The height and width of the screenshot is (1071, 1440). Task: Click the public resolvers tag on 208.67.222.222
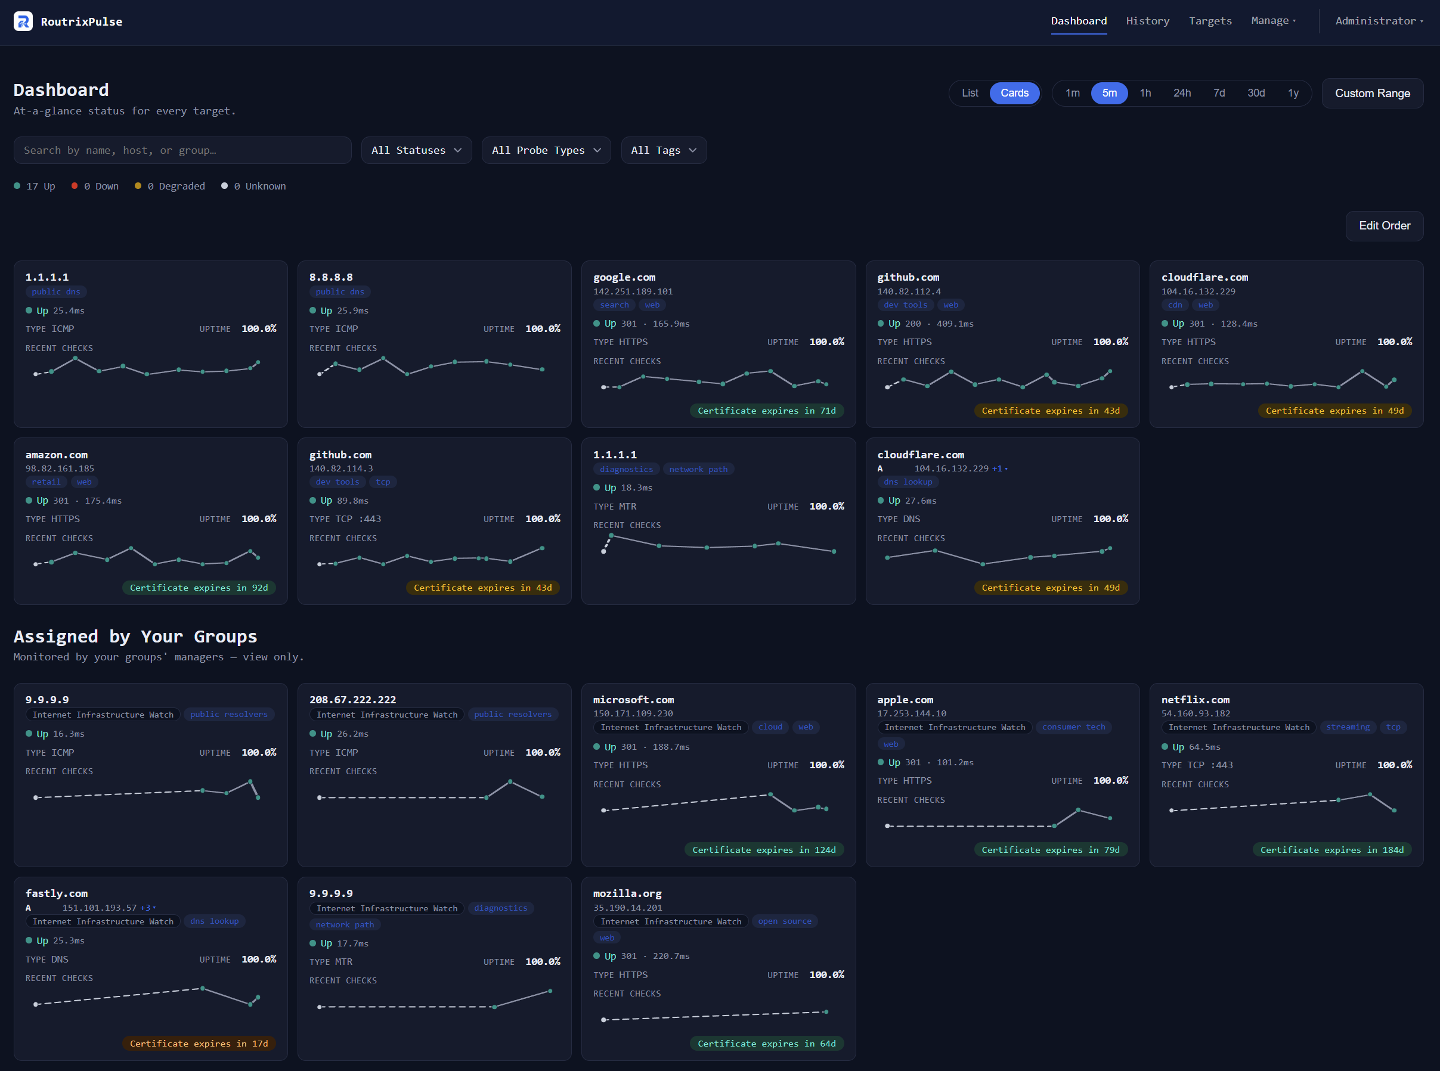512,715
